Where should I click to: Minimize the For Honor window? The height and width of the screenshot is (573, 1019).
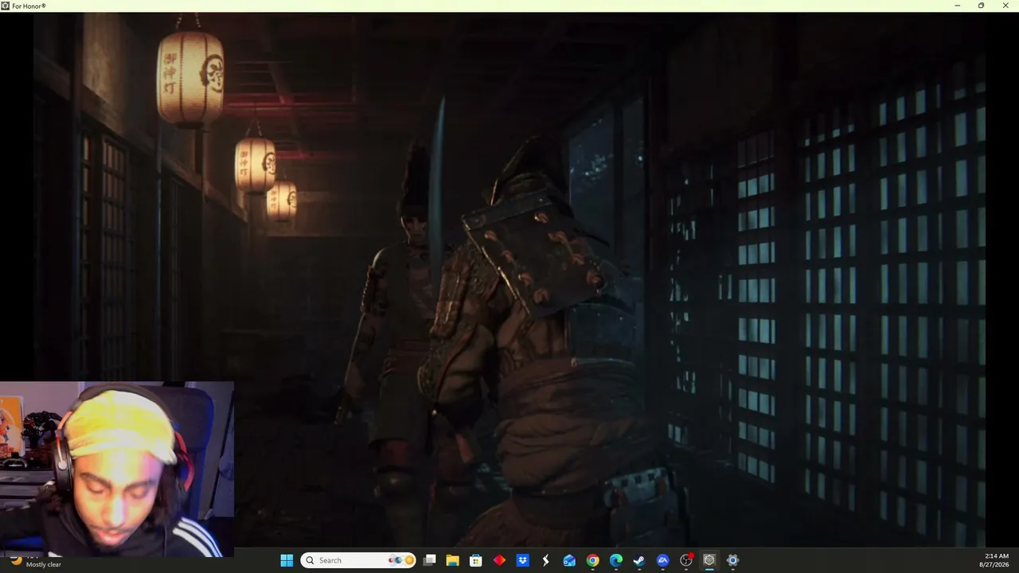click(958, 6)
